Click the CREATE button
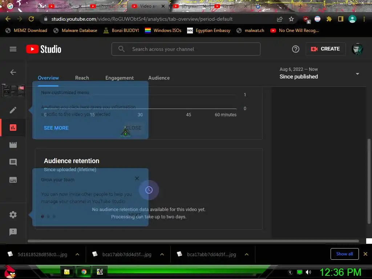The height and width of the screenshot is (279, 372). [x=325, y=49]
